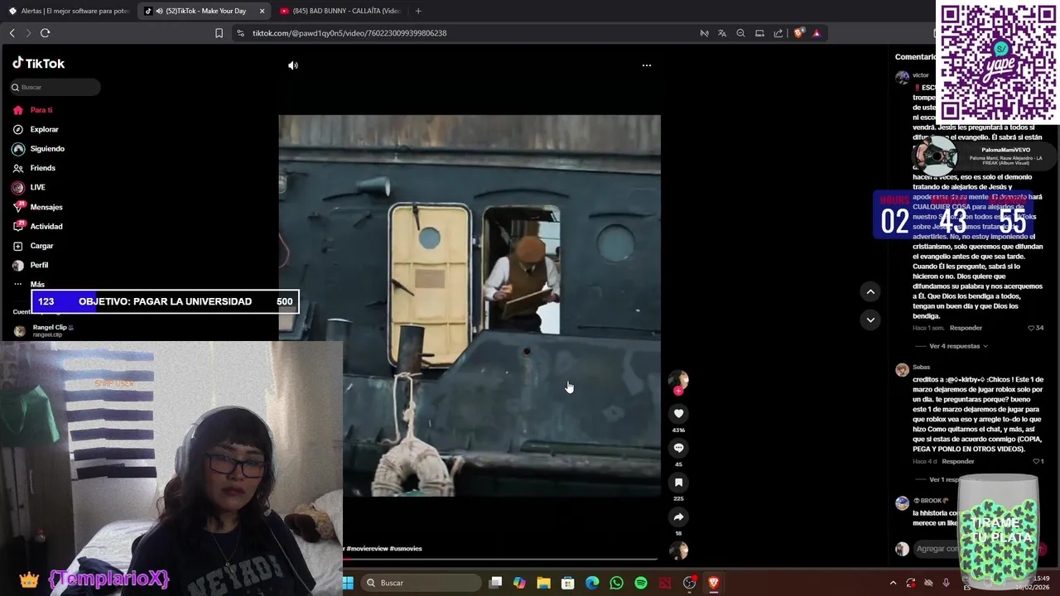The width and height of the screenshot is (1060, 596).
Task: Save the video with bookmark icon
Action: (x=678, y=483)
